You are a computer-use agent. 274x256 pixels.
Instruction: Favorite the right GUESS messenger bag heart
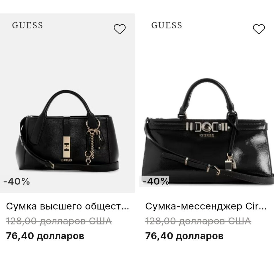coord(259,29)
